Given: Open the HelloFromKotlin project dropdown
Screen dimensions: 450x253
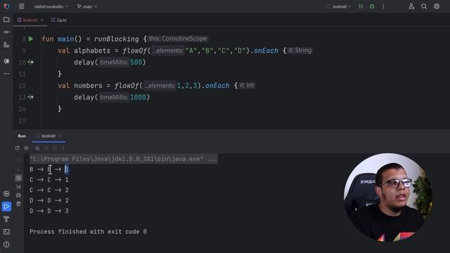Looking at the screenshot, I should point(51,6).
